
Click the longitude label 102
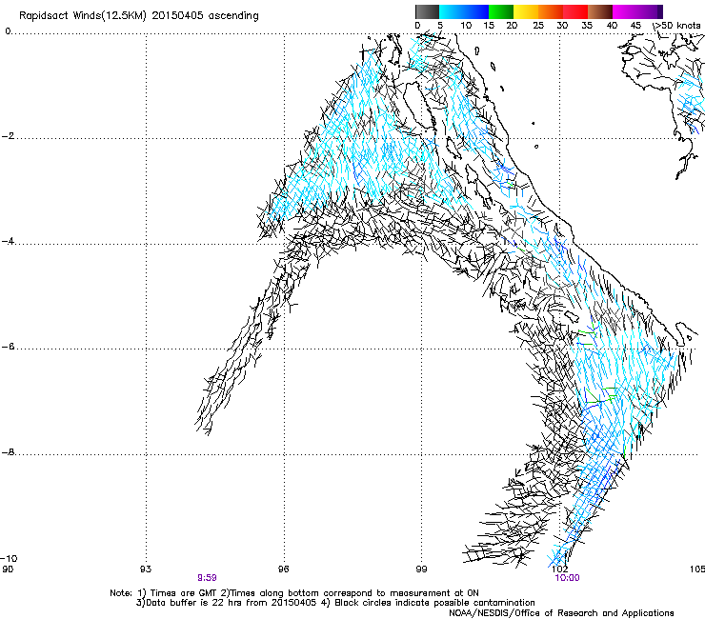(x=560, y=569)
